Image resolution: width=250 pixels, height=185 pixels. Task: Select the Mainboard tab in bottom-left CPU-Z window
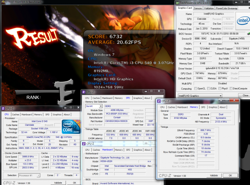coord(27,115)
